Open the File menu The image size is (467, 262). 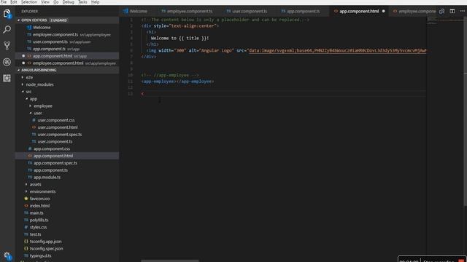(4, 2)
